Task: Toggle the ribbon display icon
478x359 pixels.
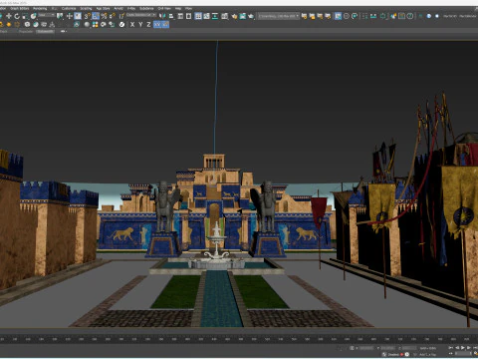Action: (198, 16)
